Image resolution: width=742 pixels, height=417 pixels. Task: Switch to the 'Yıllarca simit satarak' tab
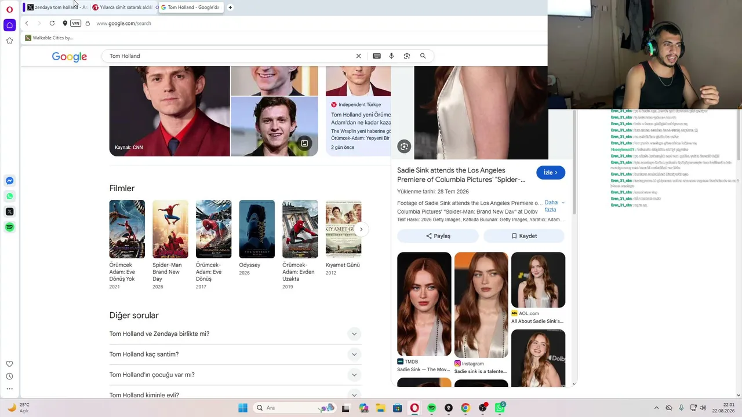pos(125,8)
